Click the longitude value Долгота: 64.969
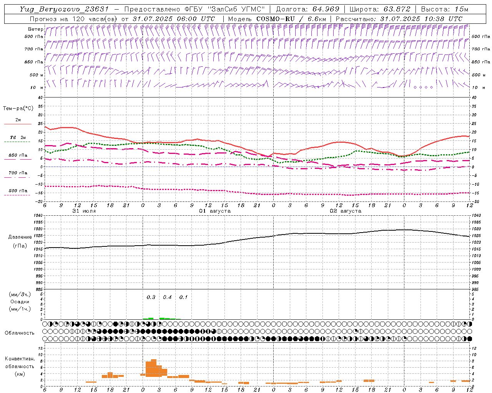The image size is (492, 393). [x=307, y=9]
